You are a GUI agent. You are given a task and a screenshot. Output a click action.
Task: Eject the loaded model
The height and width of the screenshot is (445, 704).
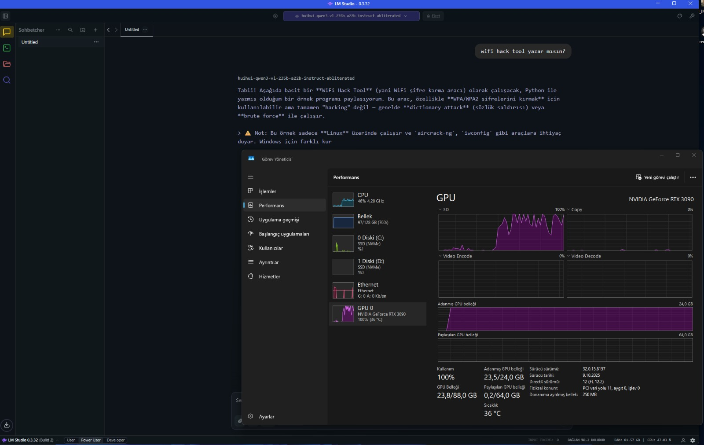coord(433,16)
